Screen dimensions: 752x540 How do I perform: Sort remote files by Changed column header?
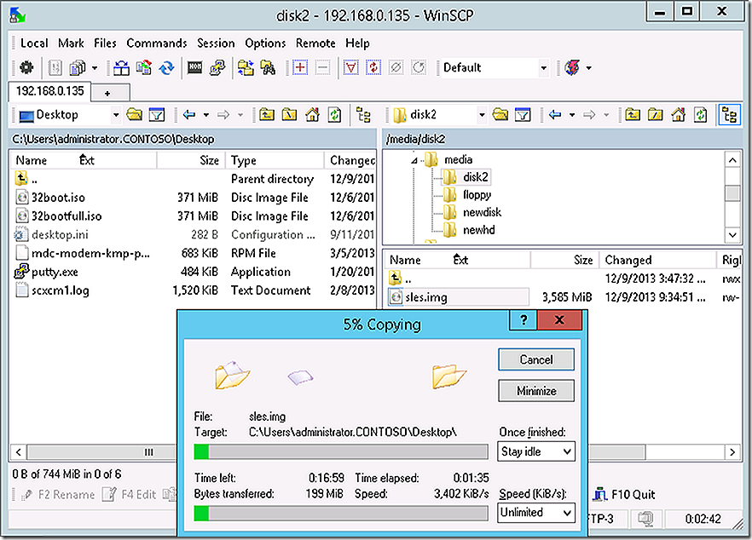[x=658, y=260]
